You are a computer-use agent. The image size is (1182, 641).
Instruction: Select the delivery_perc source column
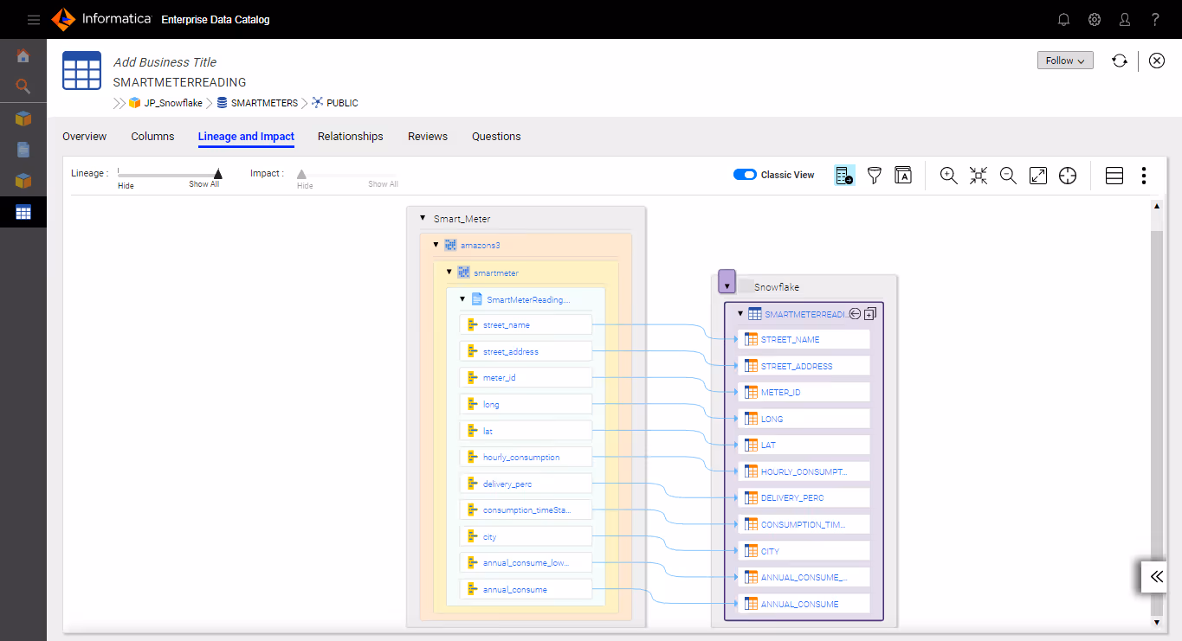click(x=526, y=484)
